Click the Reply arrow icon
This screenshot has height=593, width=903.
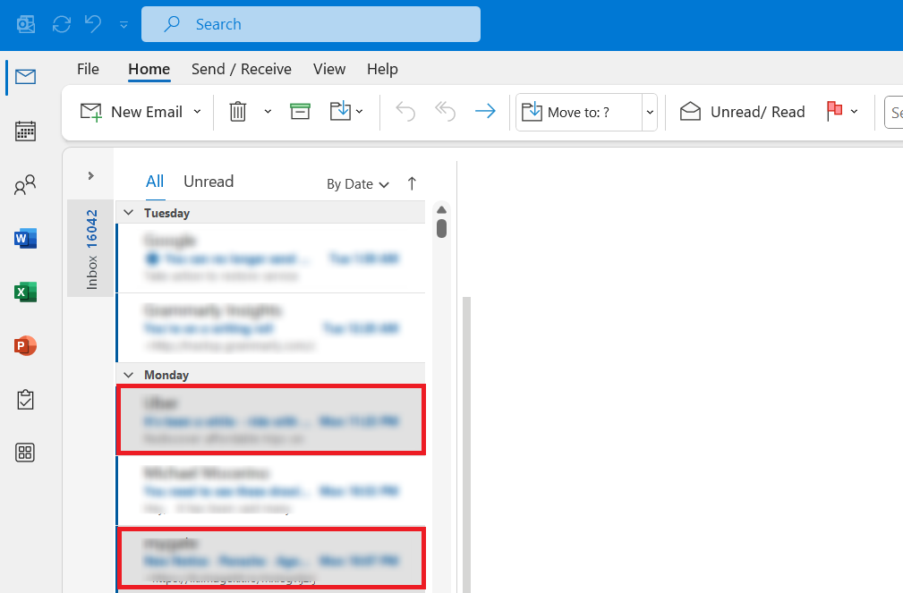[x=405, y=111]
